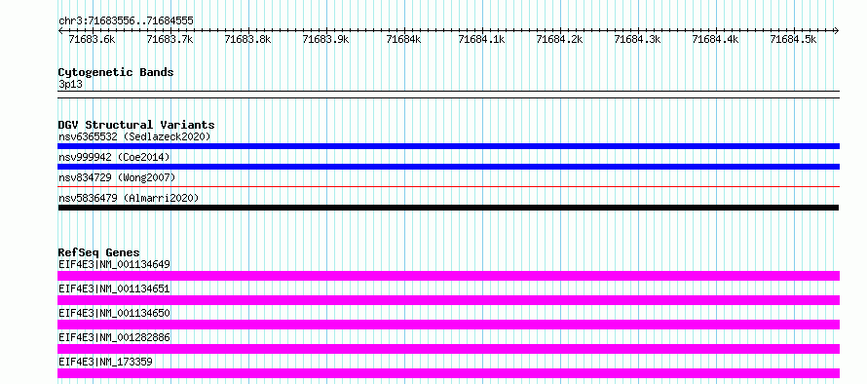867x384 pixels.
Task: Open the nsv6365532 (Sedlazeck2020) label
Action: tap(134, 136)
